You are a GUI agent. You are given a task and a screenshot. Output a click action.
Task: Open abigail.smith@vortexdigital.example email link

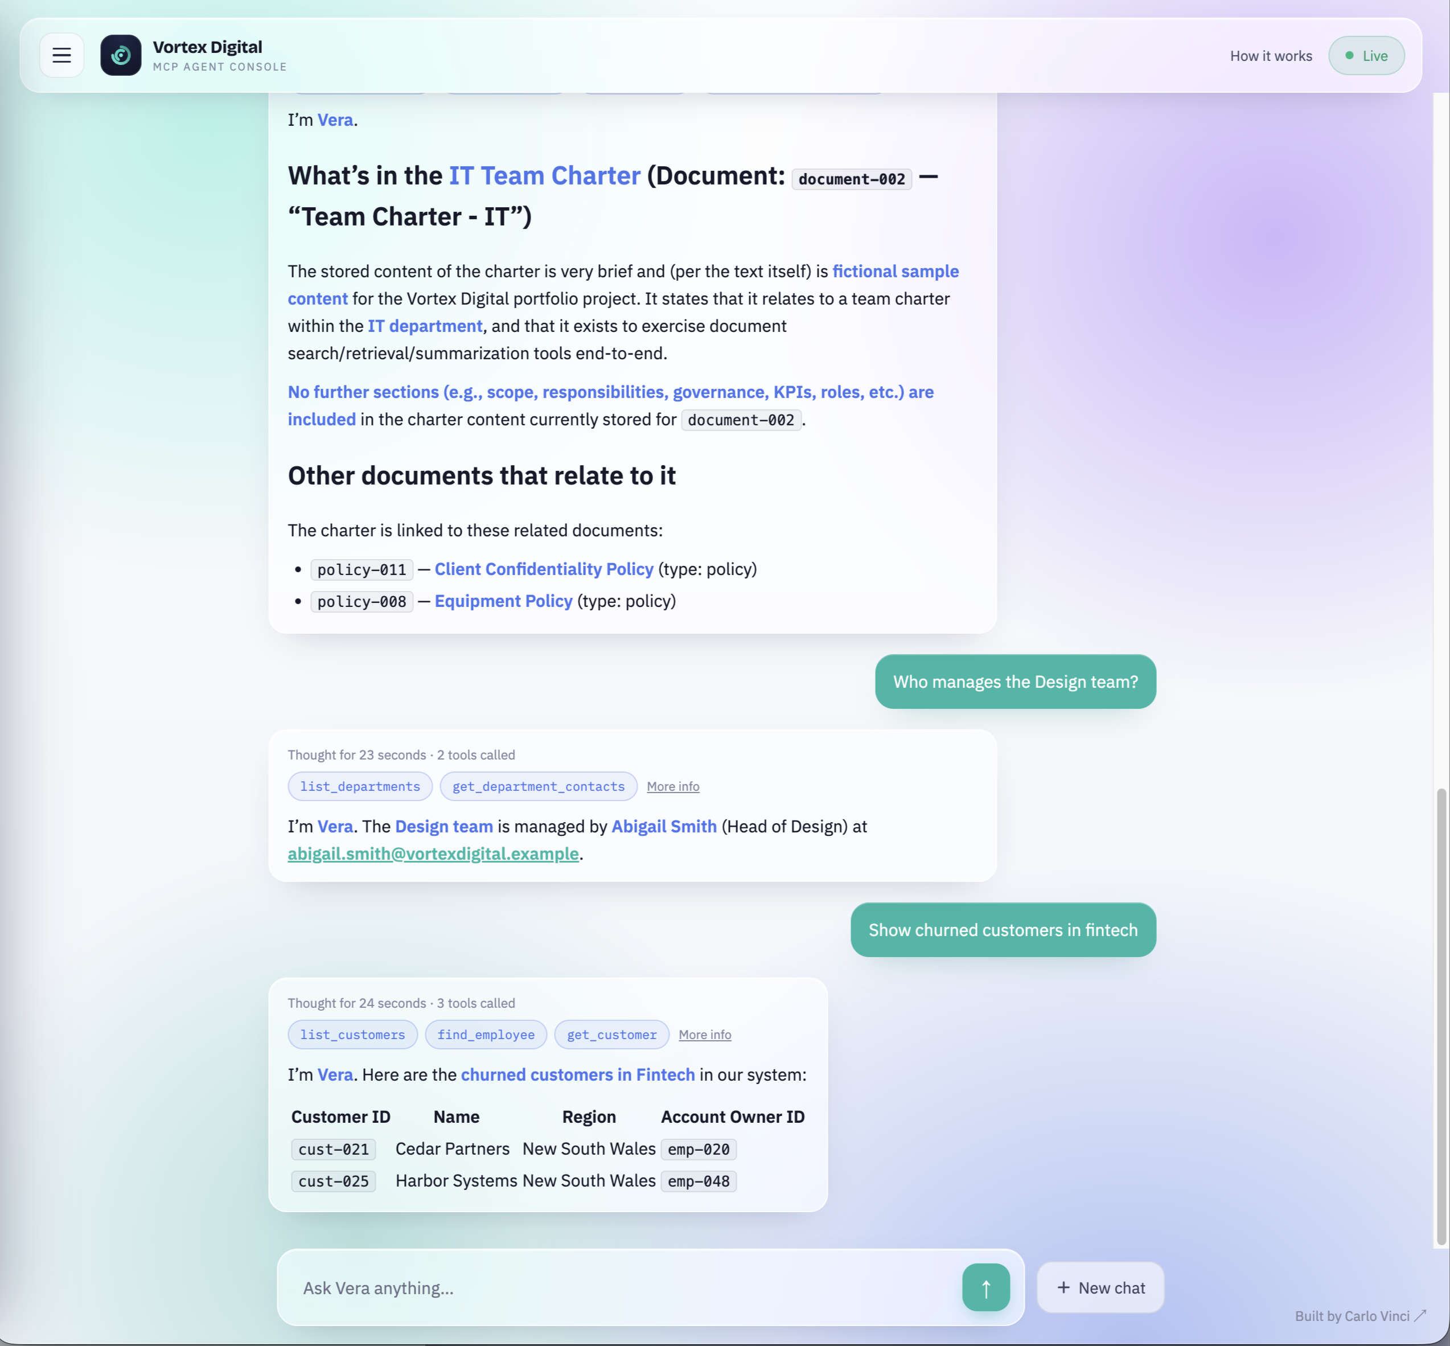pos(433,853)
